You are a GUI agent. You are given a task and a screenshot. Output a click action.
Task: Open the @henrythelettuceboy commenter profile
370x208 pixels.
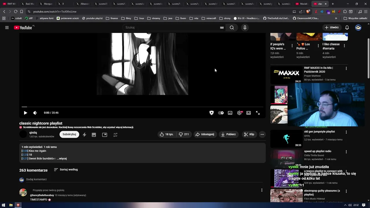tap(42, 195)
